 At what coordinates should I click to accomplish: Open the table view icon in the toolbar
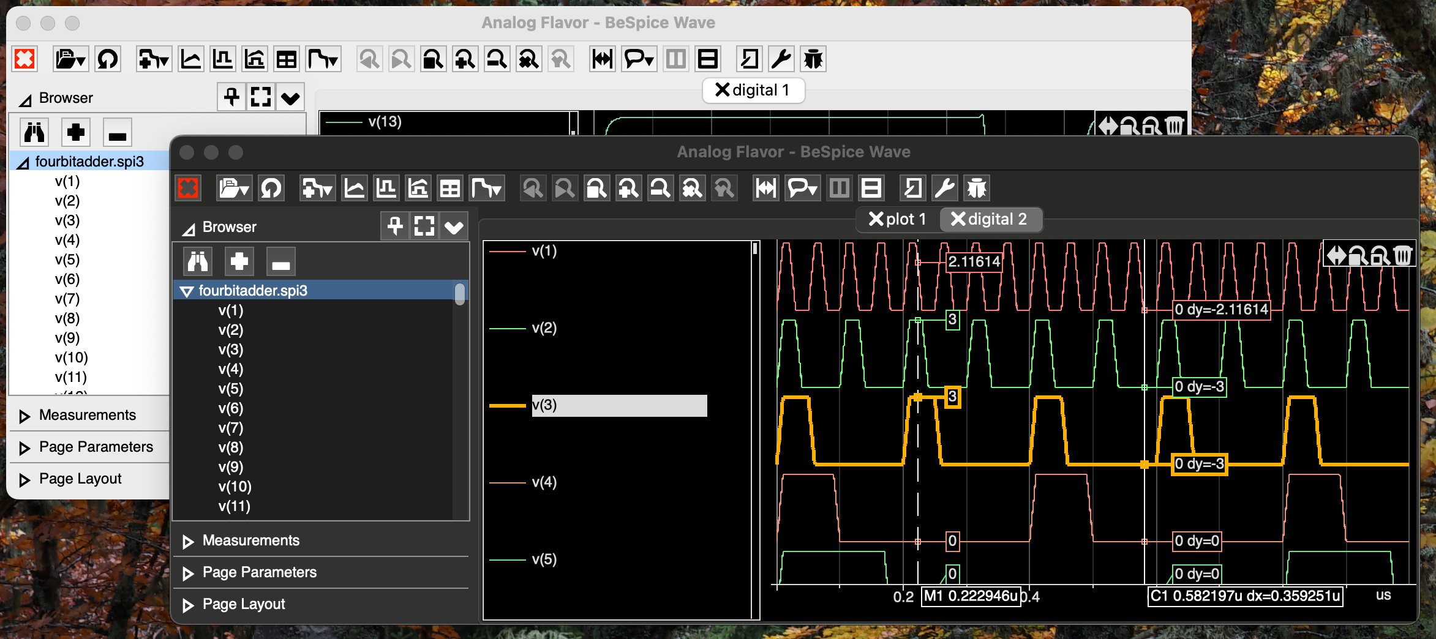point(450,188)
